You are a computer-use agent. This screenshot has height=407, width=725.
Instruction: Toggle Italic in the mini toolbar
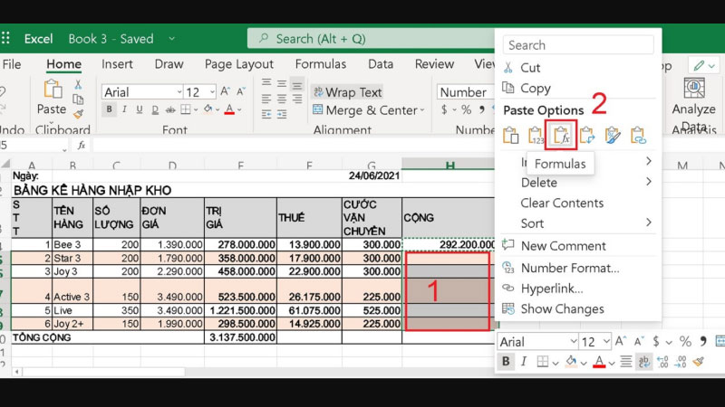click(x=524, y=361)
